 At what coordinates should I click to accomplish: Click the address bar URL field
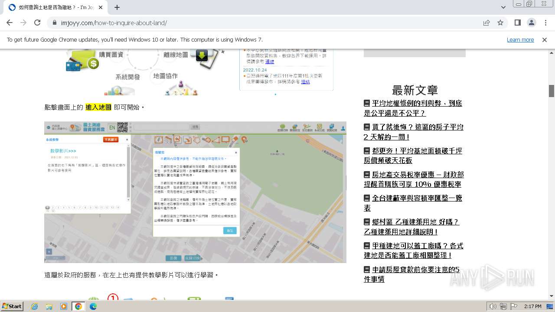(x=264, y=23)
